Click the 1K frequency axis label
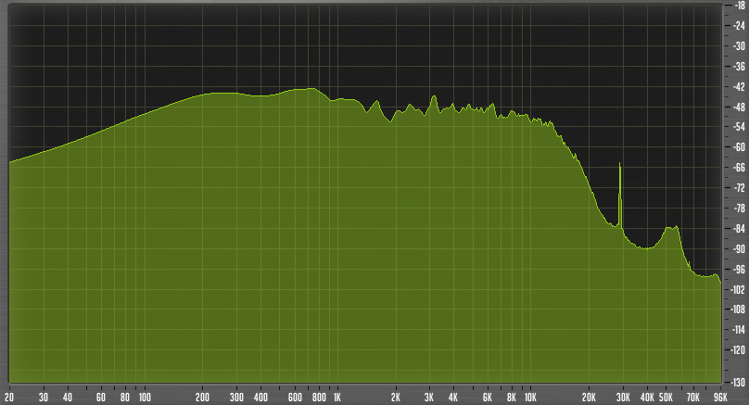749x405 pixels. click(x=337, y=398)
